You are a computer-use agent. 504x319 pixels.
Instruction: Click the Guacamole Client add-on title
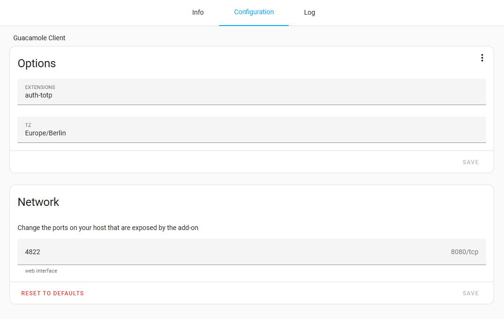[39, 38]
